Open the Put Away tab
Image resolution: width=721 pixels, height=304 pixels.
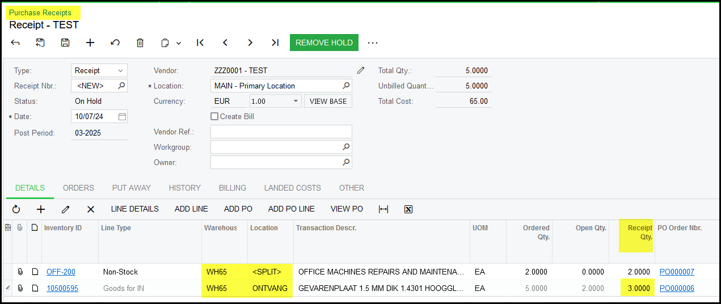(131, 188)
